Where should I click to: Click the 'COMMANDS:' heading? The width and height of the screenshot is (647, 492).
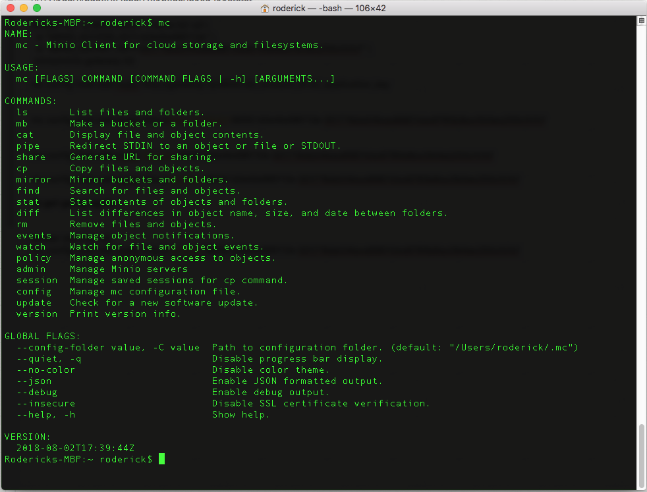coord(30,101)
